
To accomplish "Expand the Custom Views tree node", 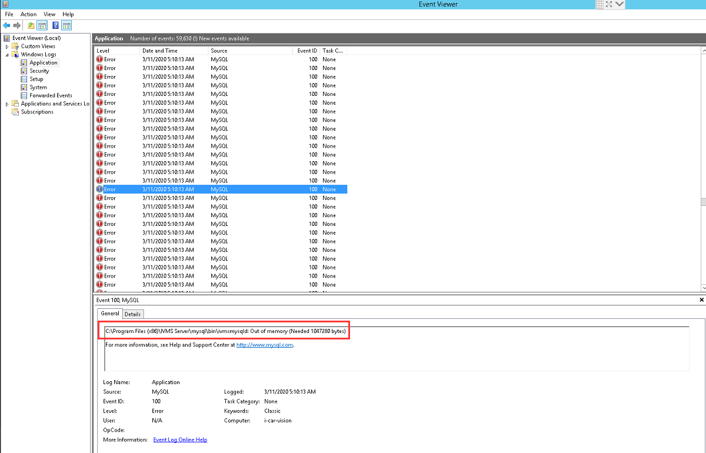I will click(x=7, y=46).
